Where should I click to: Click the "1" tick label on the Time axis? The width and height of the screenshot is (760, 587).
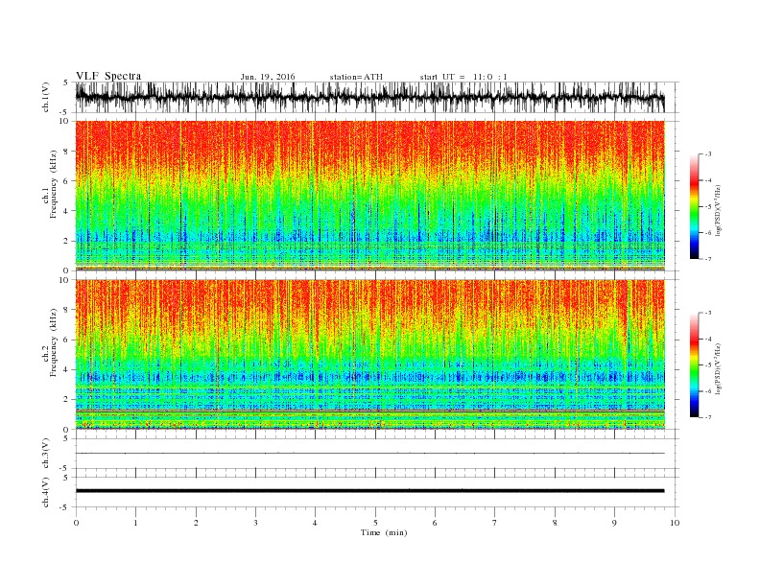135,523
